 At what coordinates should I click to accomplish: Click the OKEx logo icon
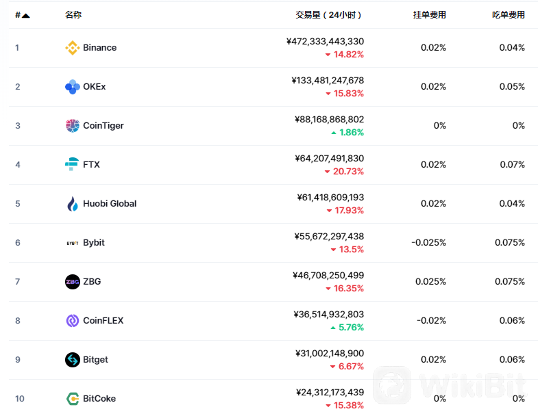pos(73,87)
